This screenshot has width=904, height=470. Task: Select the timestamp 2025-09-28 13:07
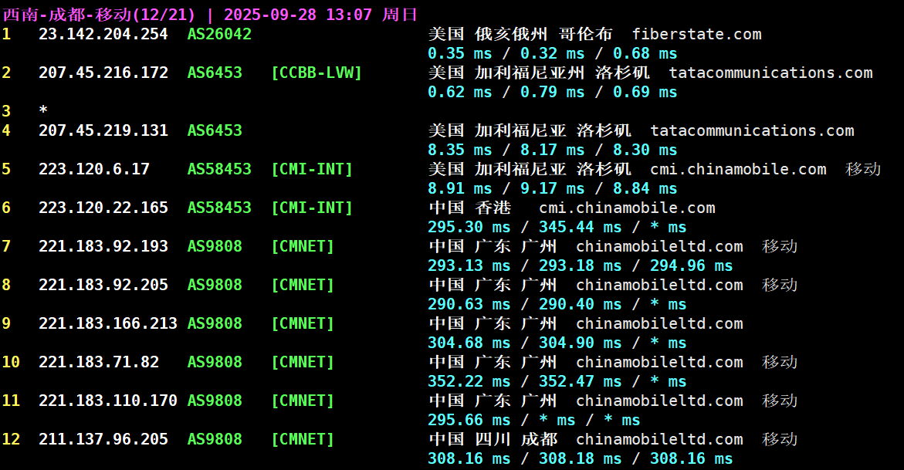coord(298,15)
